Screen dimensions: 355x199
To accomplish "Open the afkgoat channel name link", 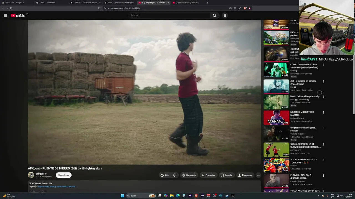I will [x=40, y=174].
